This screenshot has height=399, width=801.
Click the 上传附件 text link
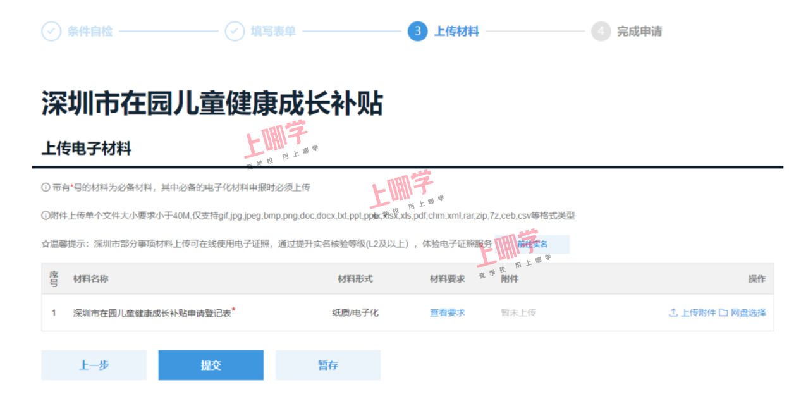tap(698, 312)
